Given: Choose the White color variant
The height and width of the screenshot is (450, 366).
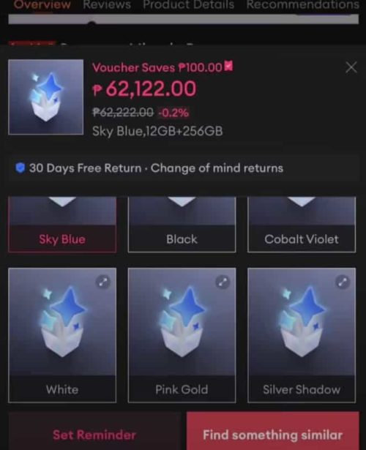Looking at the screenshot, I should 62,335.
